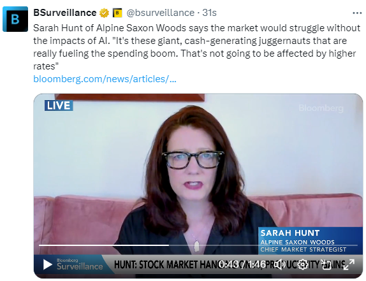Click the gold verified checkmark badge

pyautogui.click(x=104, y=13)
